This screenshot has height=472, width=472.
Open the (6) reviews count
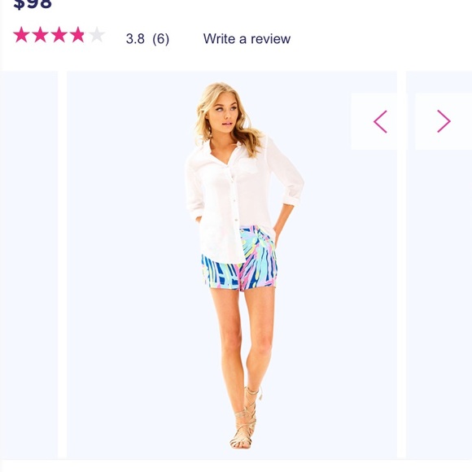point(161,39)
